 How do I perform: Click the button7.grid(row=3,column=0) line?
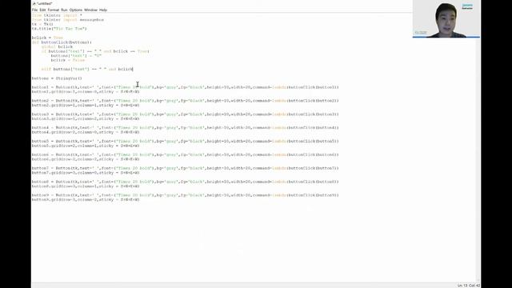pyautogui.click(x=86, y=173)
